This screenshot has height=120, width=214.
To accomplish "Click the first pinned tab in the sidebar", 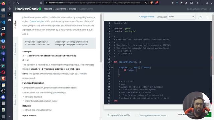I will [9, 15].
